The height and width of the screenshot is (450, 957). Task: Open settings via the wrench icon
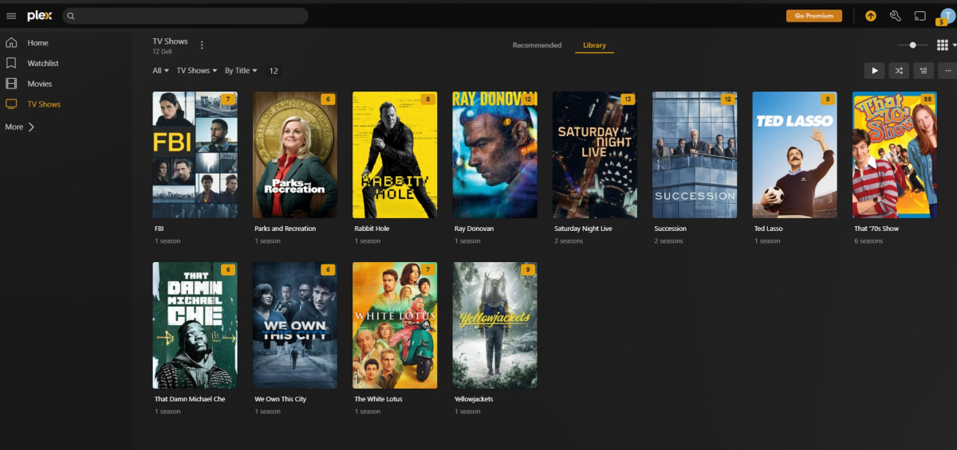click(x=895, y=16)
